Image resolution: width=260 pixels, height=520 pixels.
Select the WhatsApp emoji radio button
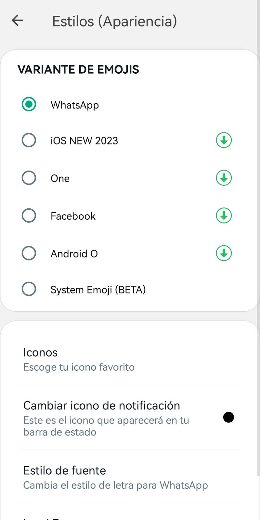tap(29, 105)
